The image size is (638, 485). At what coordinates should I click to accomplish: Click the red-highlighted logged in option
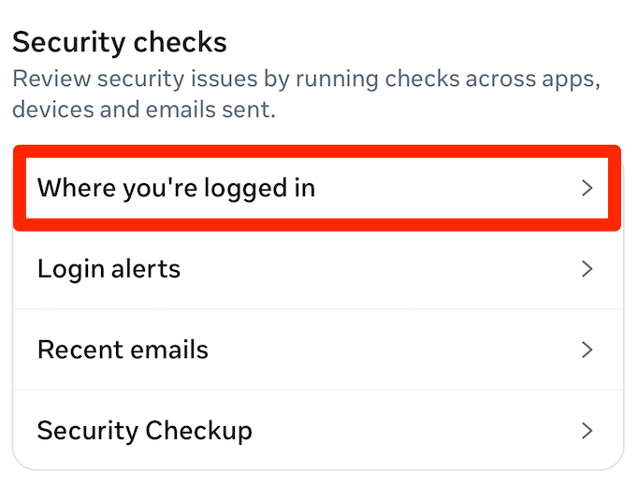pyautogui.click(x=318, y=188)
